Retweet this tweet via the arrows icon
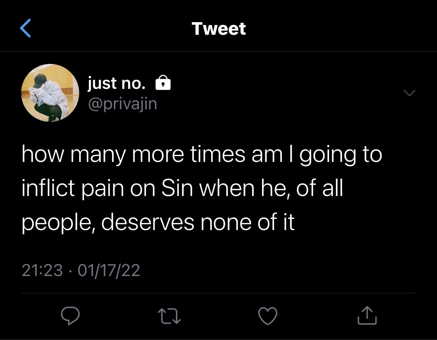Image resolution: width=437 pixels, height=340 pixels. click(169, 315)
